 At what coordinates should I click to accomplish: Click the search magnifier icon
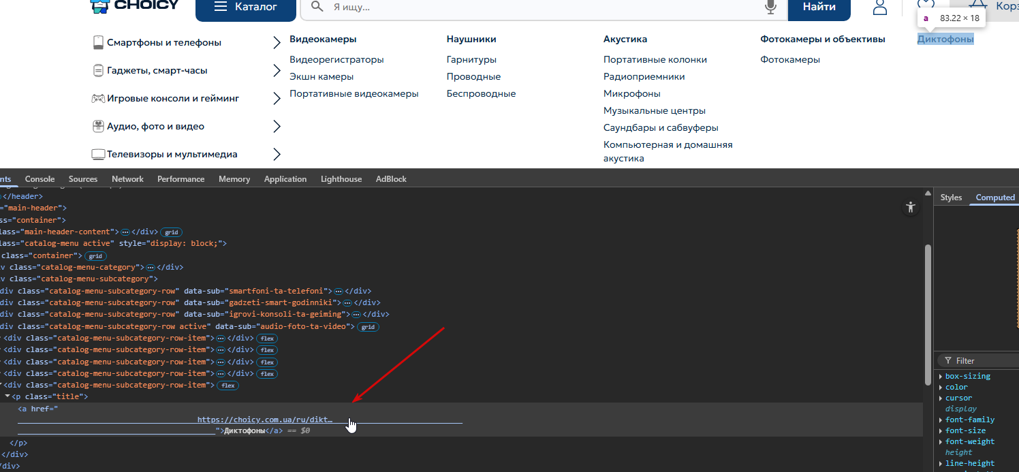(316, 7)
